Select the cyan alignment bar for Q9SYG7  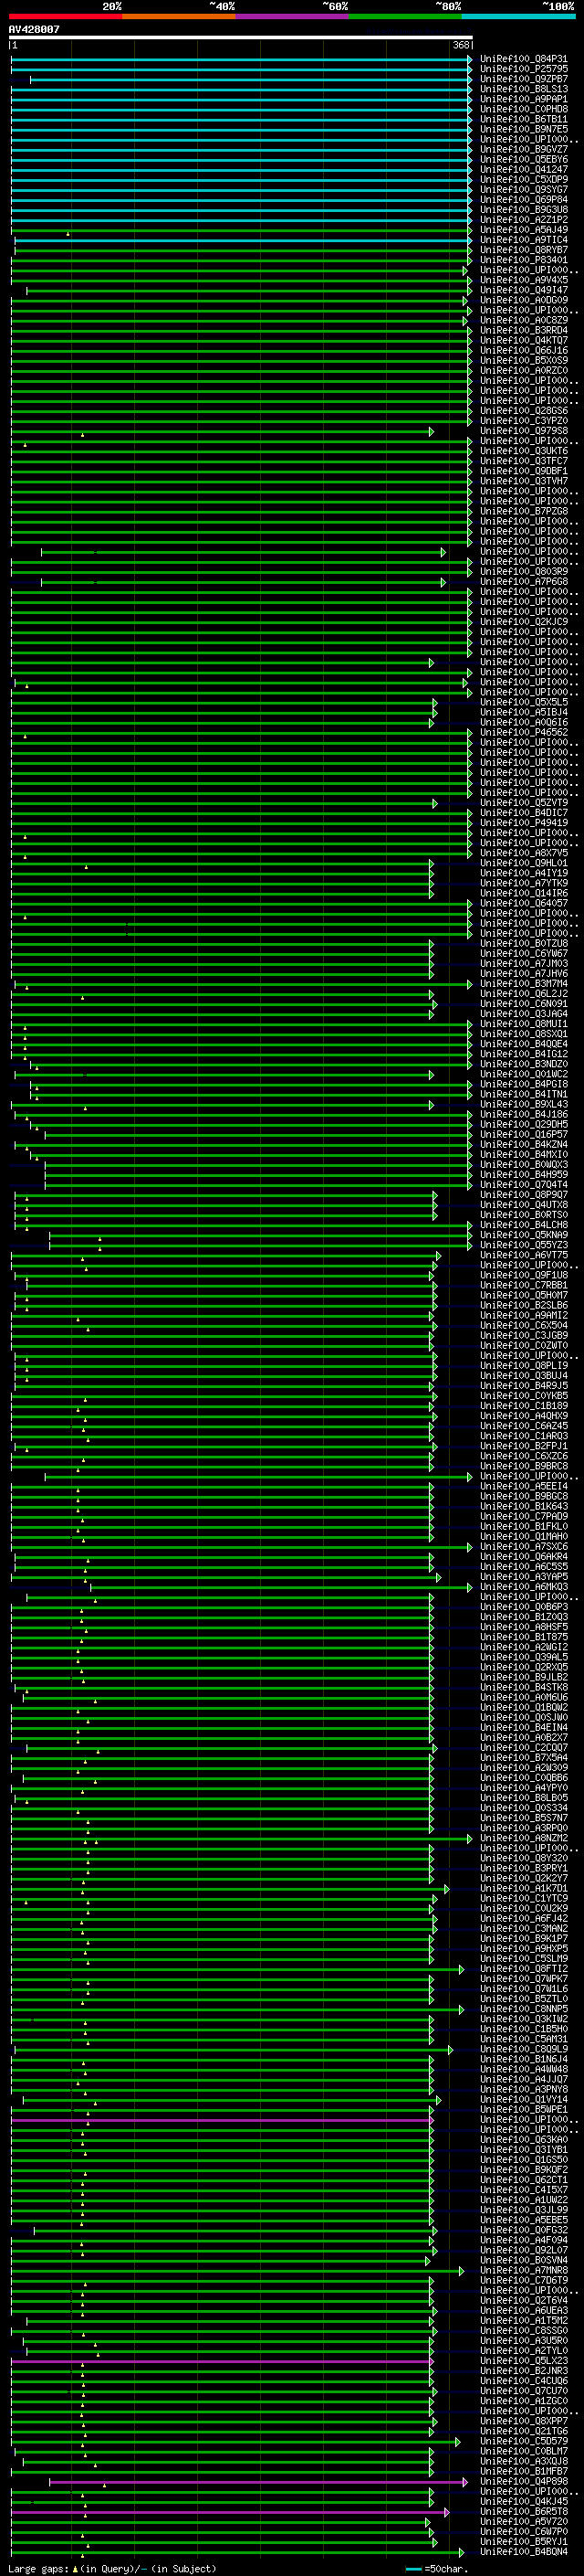pos(241,190)
